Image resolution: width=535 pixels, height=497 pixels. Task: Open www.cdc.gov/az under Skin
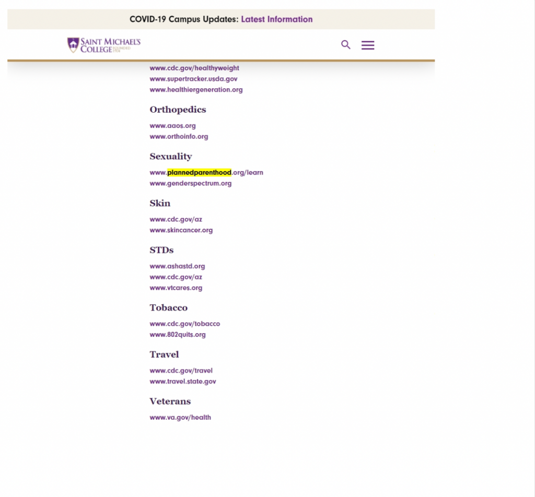tap(176, 219)
